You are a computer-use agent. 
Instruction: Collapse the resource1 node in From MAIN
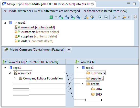pos(10,73)
